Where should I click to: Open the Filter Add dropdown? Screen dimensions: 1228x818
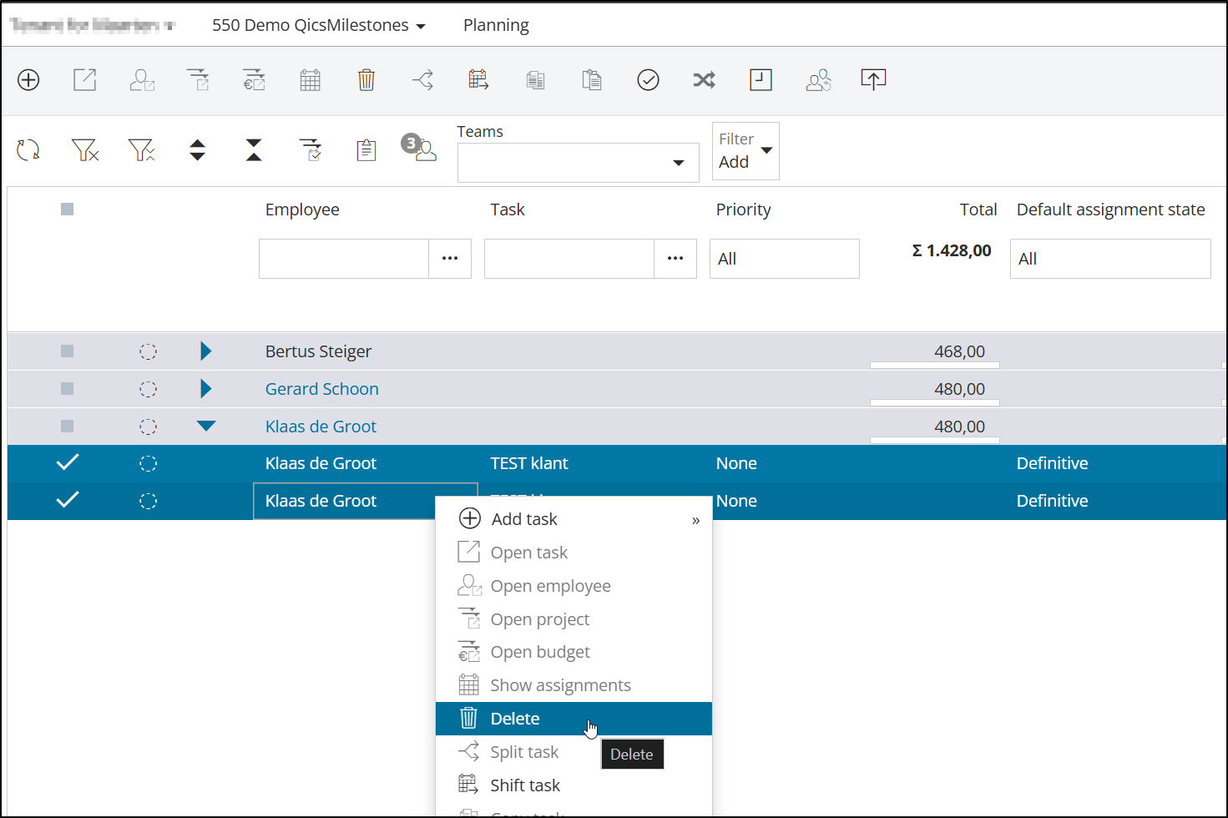[x=745, y=151]
